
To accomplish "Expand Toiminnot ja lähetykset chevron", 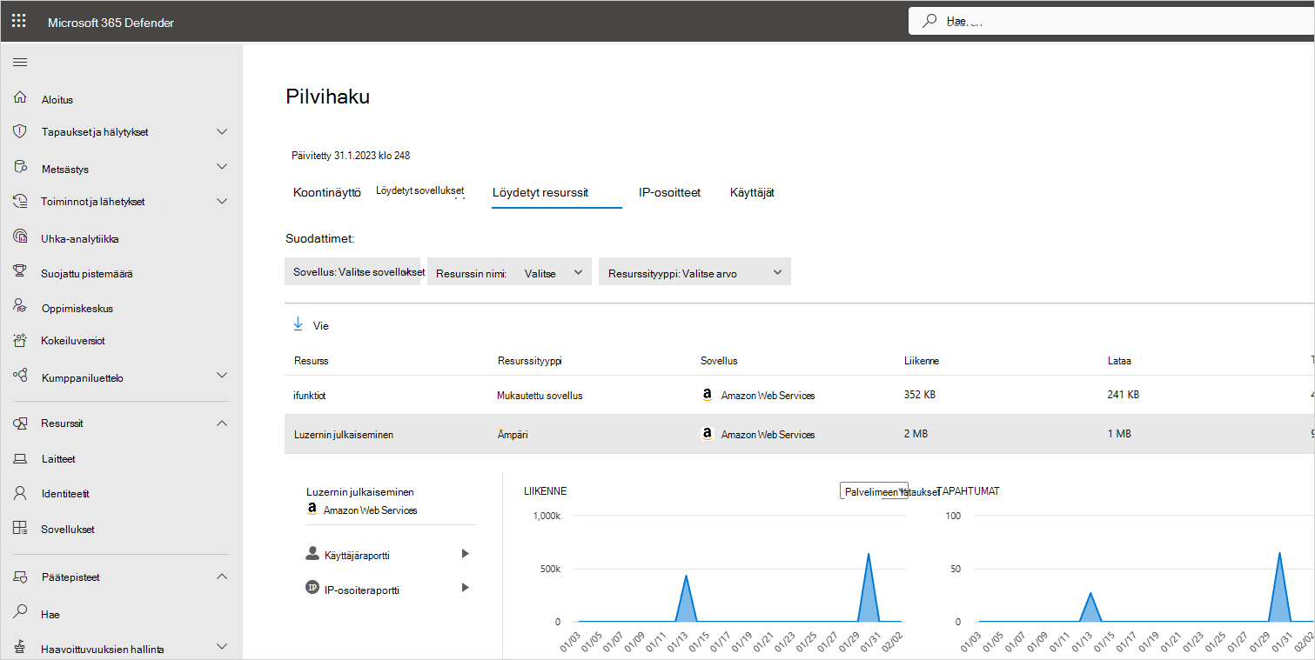I will [222, 201].
